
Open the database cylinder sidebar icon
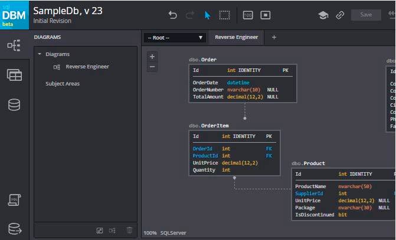click(14, 104)
